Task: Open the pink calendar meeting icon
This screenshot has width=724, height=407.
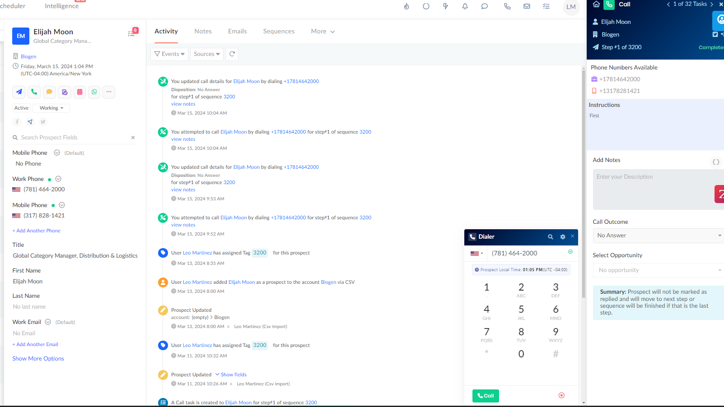Action: click(79, 92)
